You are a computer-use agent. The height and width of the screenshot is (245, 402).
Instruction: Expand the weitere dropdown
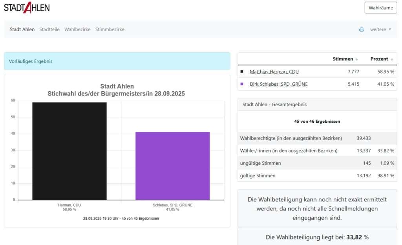(380, 29)
